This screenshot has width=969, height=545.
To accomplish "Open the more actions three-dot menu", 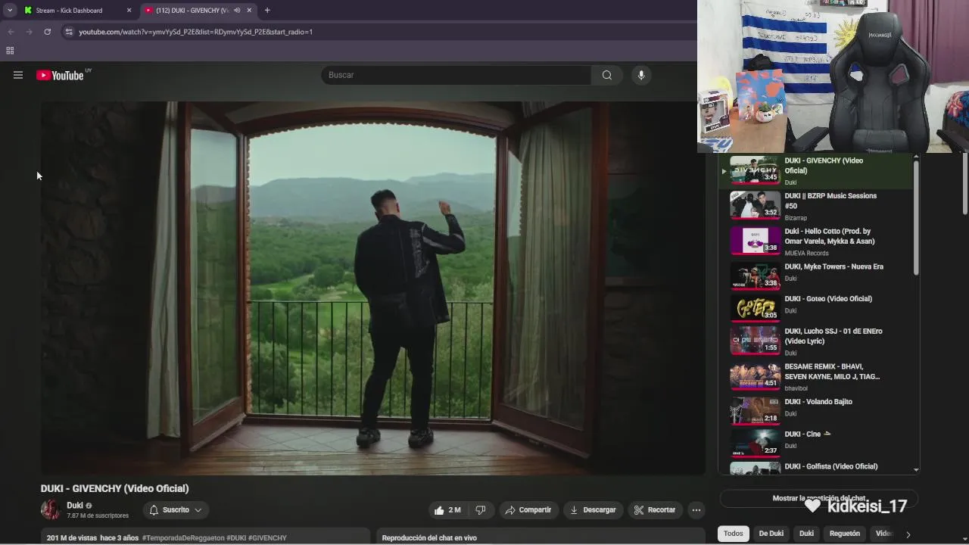I will point(696,510).
